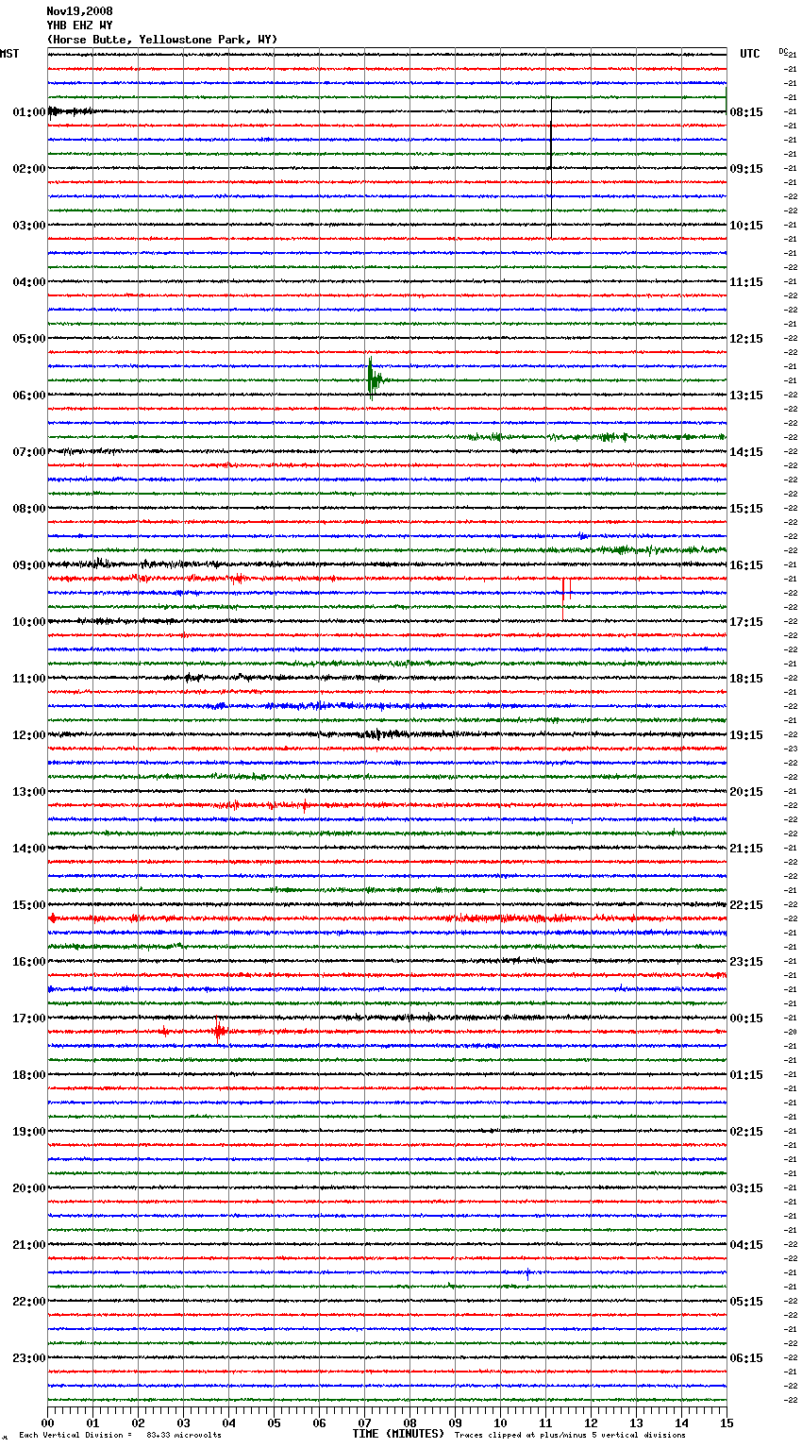The height and width of the screenshot is (1448, 802).
Task: Click the date label Nov19,2008
Action: pyautogui.click(x=79, y=11)
